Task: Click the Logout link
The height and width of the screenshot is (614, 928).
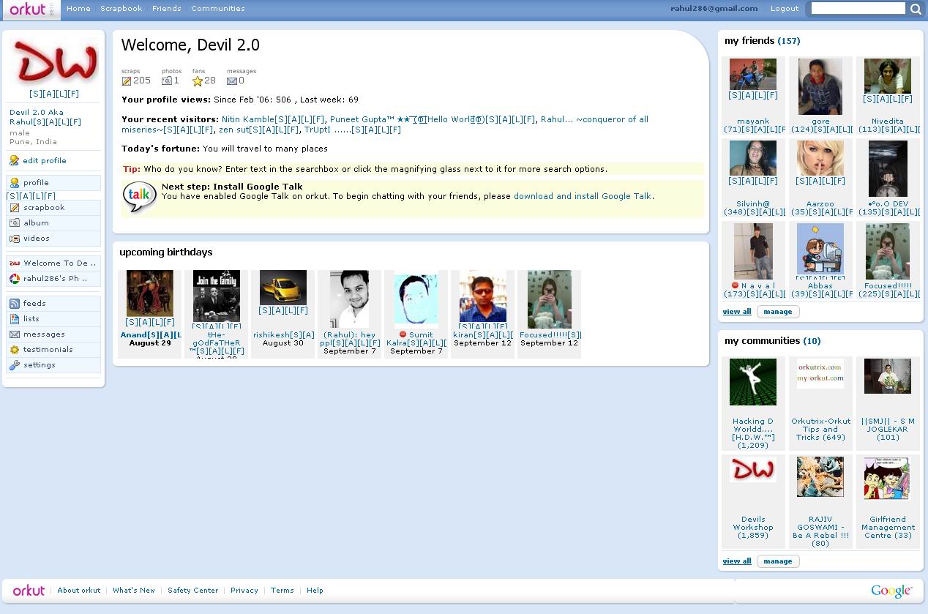Action: [x=785, y=9]
